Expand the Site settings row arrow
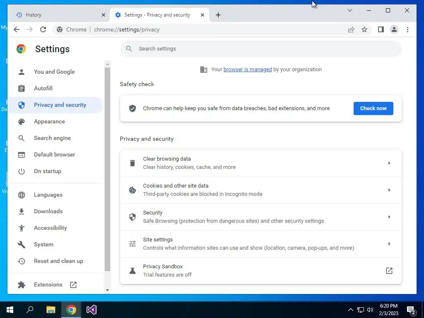This screenshot has height=318, width=424. (389, 244)
